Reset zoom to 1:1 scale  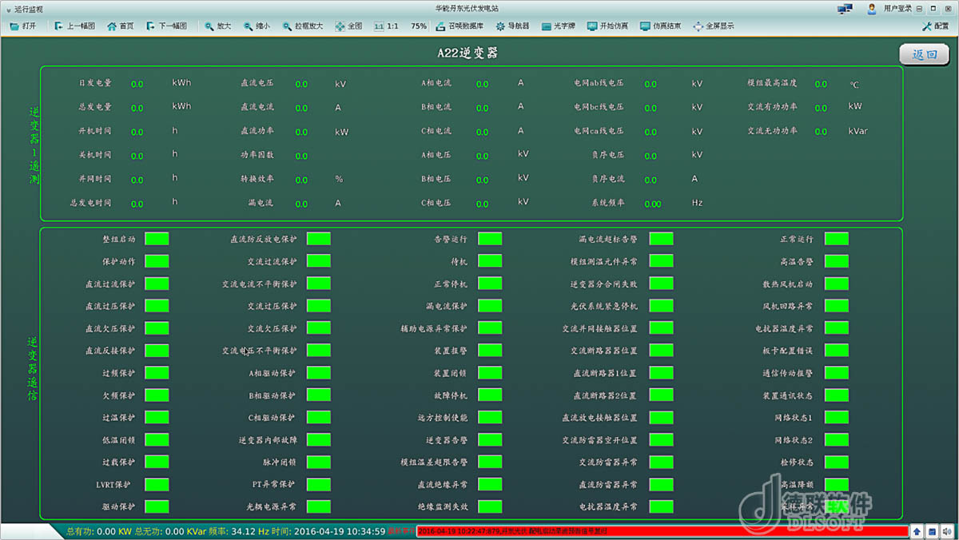click(x=387, y=26)
